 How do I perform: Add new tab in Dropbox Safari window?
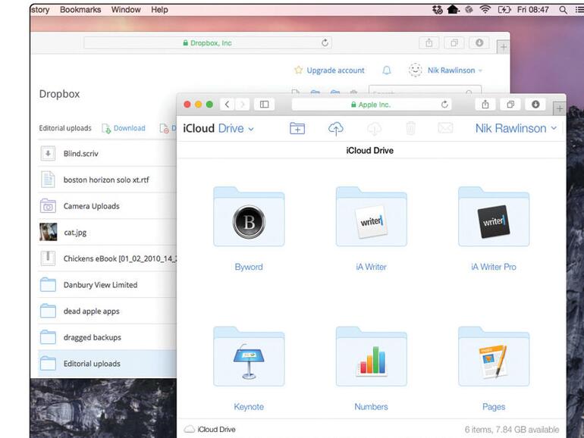click(503, 47)
